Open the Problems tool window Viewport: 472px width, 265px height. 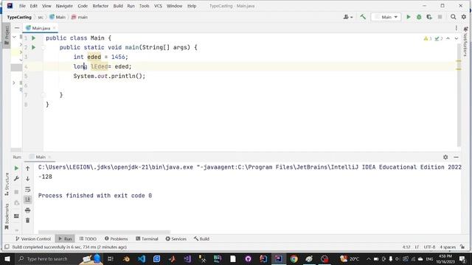click(117, 239)
